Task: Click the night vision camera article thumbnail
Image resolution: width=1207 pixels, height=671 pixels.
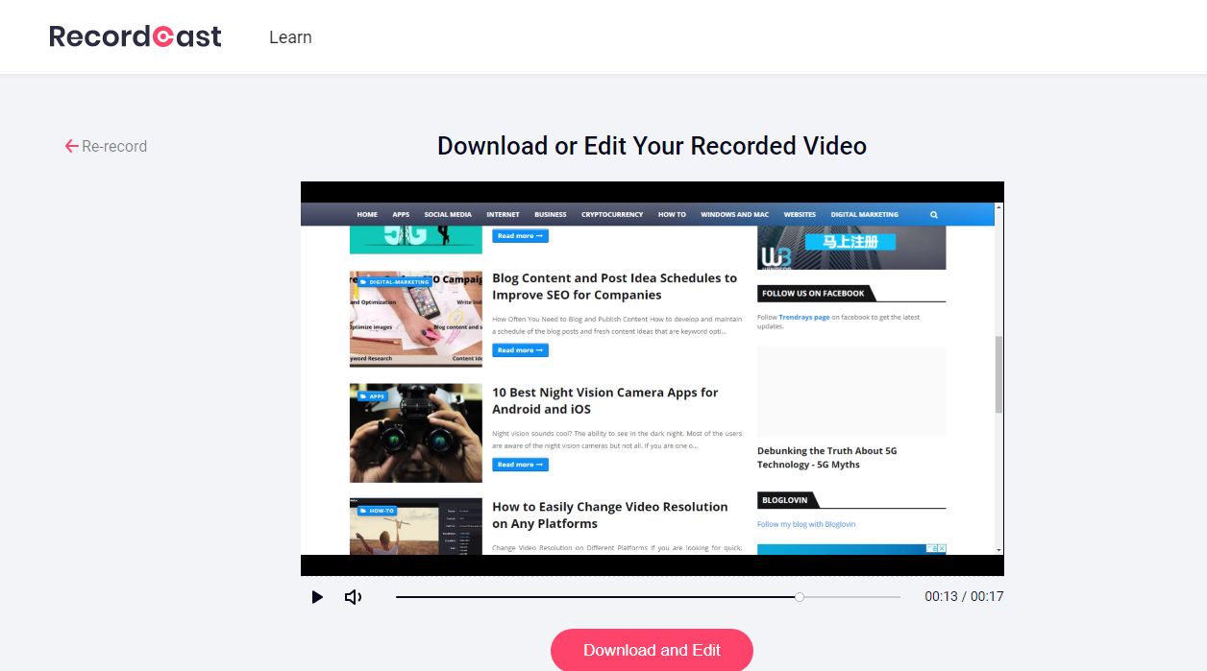Action: point(416,433)
